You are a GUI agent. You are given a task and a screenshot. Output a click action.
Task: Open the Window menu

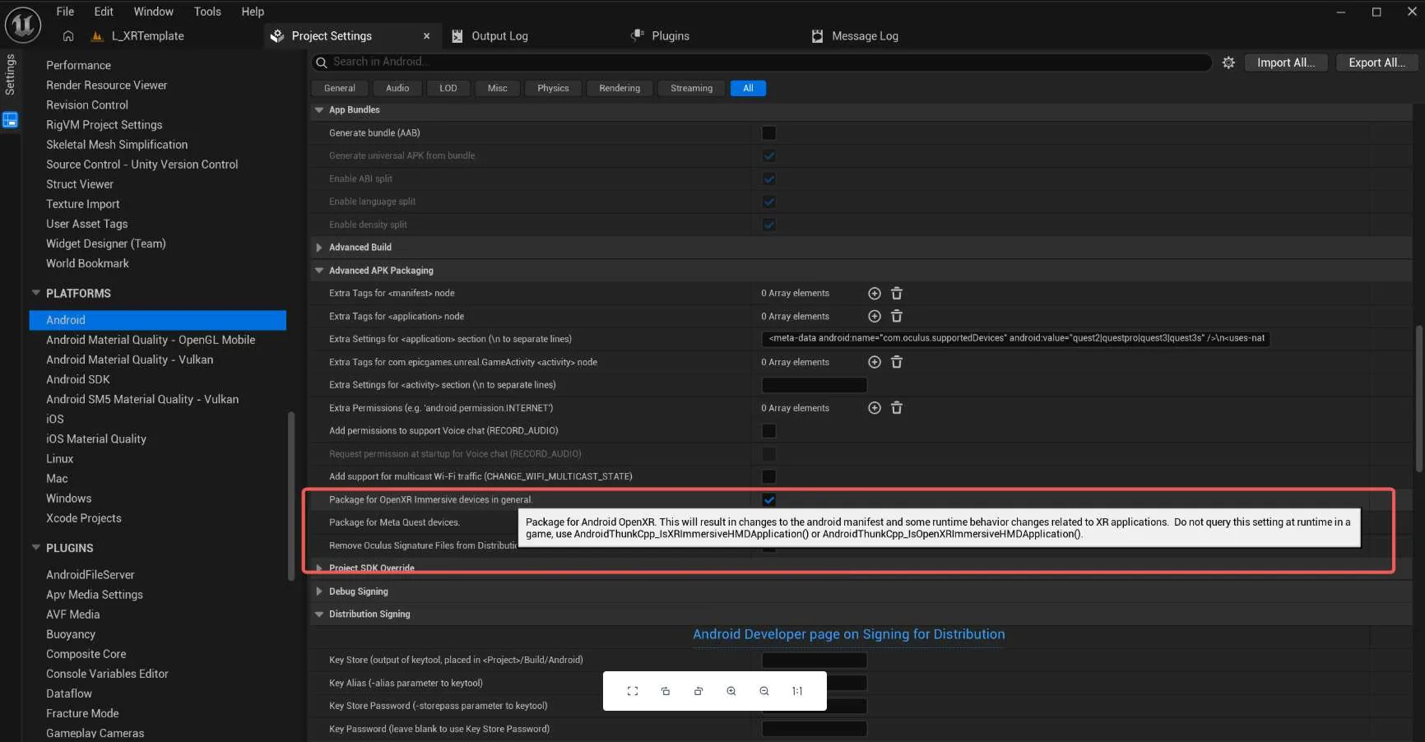click(154, 12)
